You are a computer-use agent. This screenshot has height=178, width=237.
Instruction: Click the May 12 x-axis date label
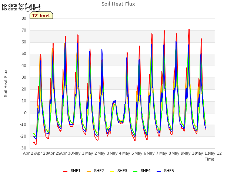click(215, 153)
